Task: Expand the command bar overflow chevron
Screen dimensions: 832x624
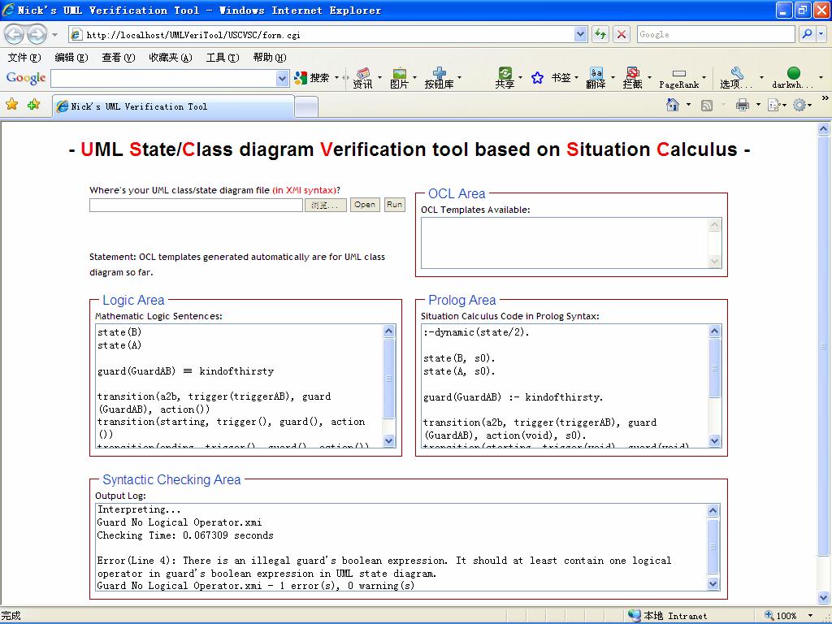Action: (825, 98)
